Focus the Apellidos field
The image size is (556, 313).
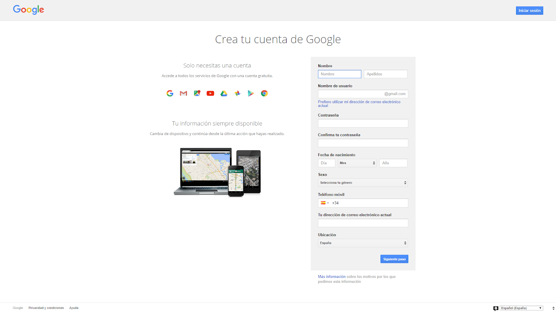386,74
